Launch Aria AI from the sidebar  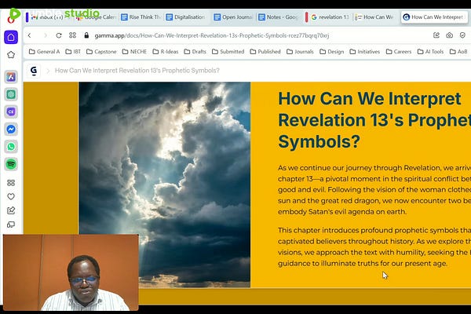tap(11, 77)
